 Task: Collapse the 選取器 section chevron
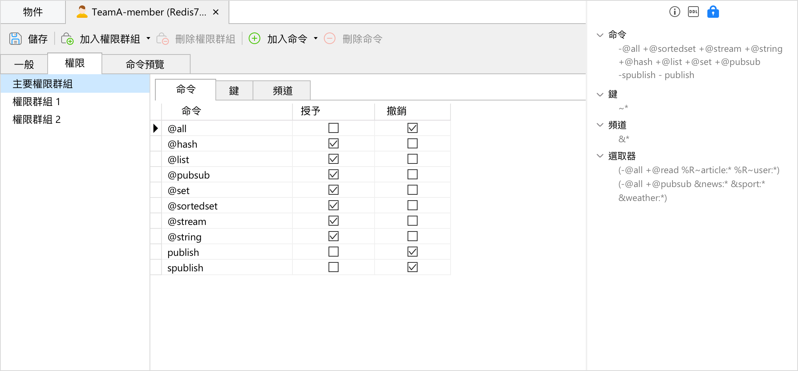600,156
